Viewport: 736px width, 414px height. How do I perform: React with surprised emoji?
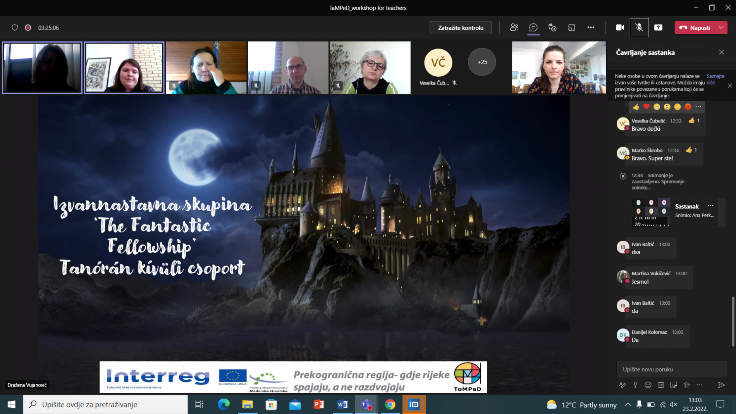pos(667,107)
